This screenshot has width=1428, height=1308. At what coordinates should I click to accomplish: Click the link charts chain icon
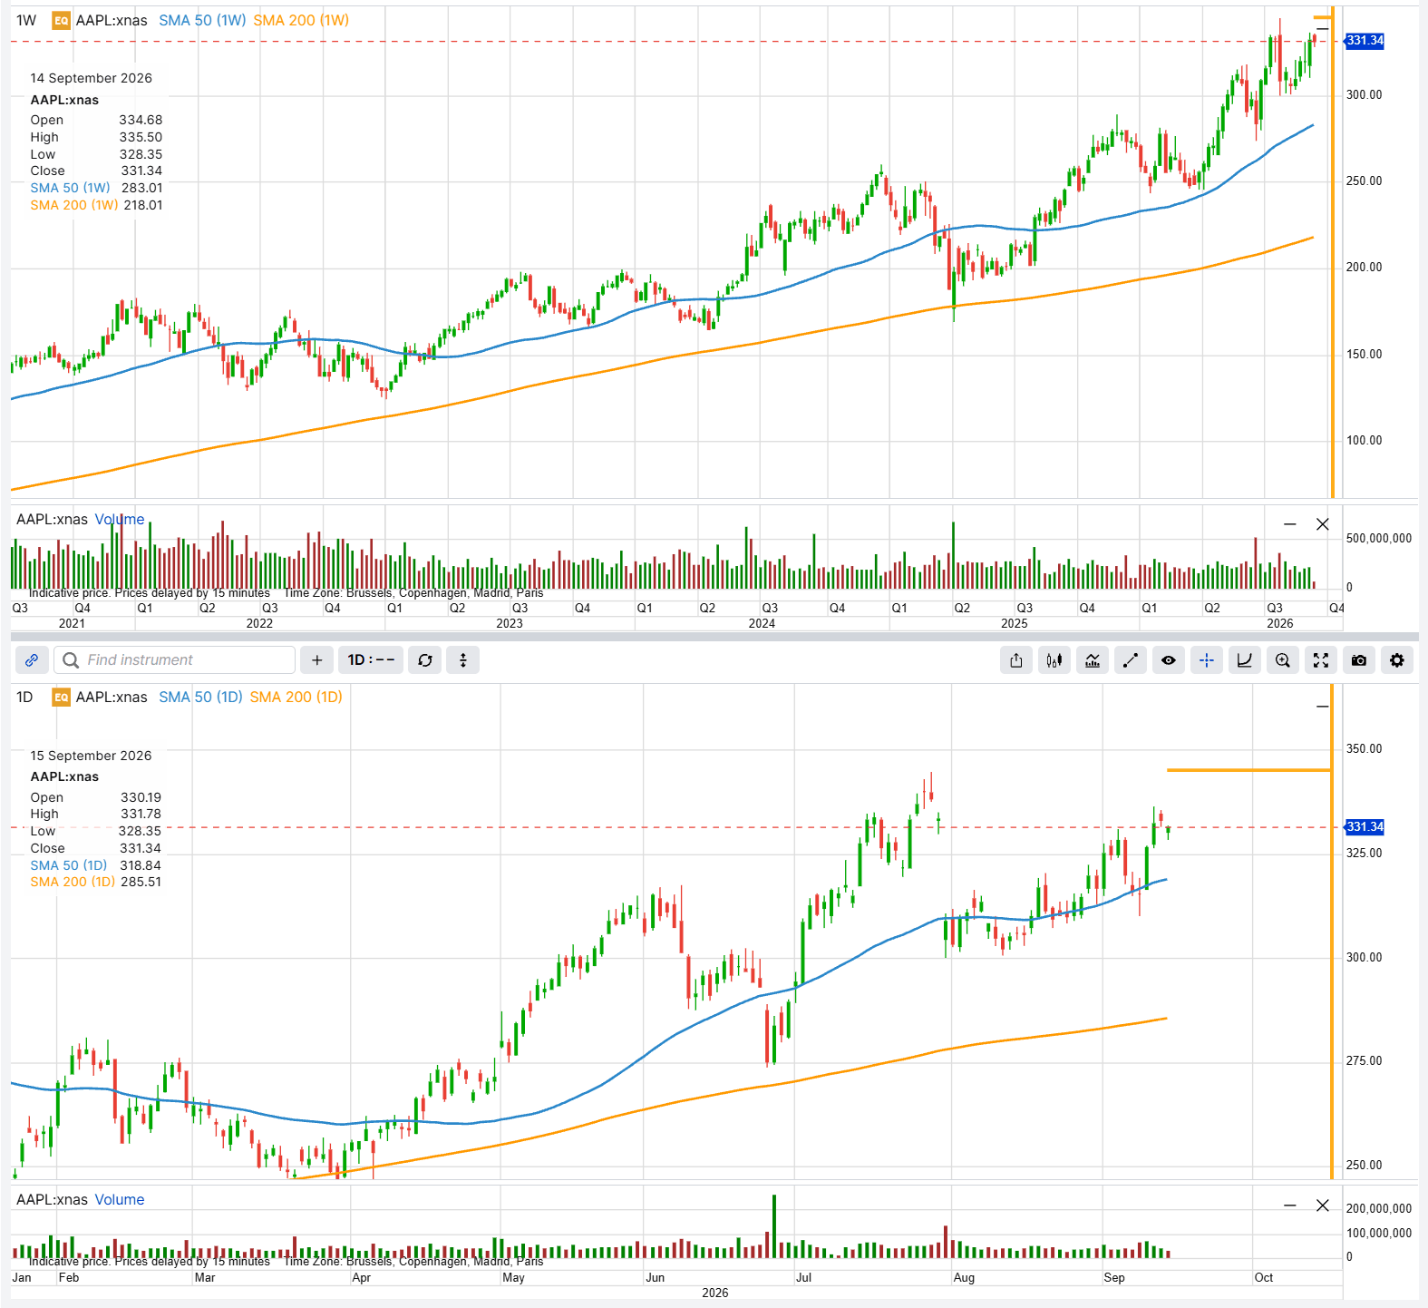pos(31,660)
